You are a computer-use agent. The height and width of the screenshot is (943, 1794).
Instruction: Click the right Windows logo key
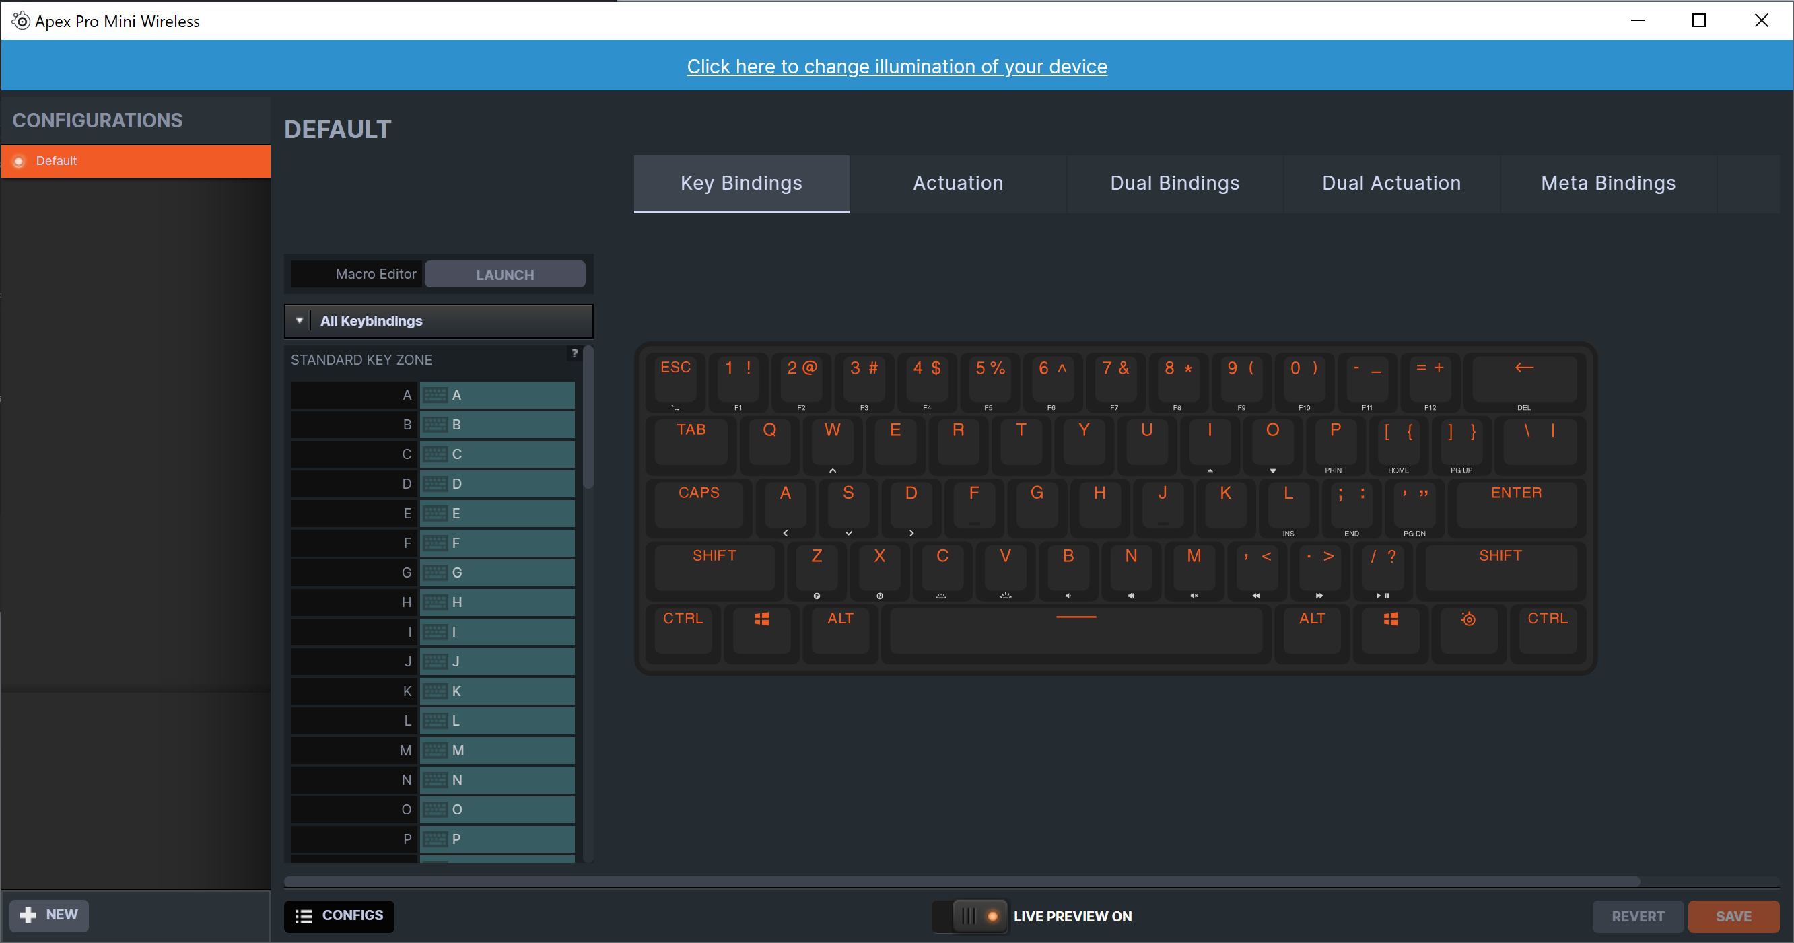click(1390, 633)
